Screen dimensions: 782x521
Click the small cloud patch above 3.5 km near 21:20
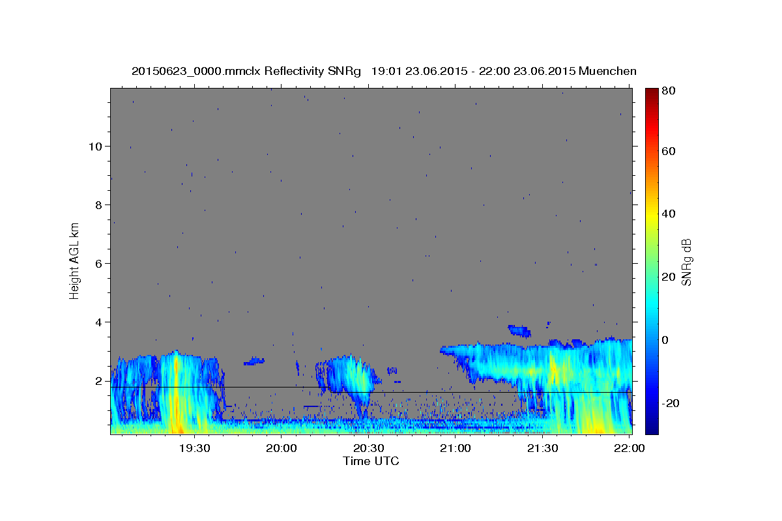click(520, 330)
